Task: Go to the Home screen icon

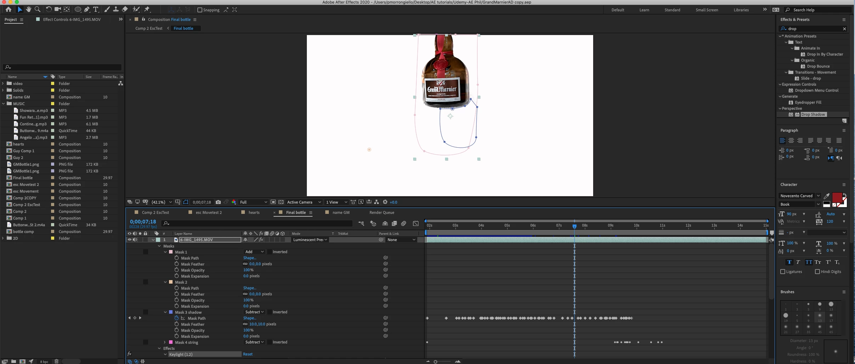Action: pos(9,10)
